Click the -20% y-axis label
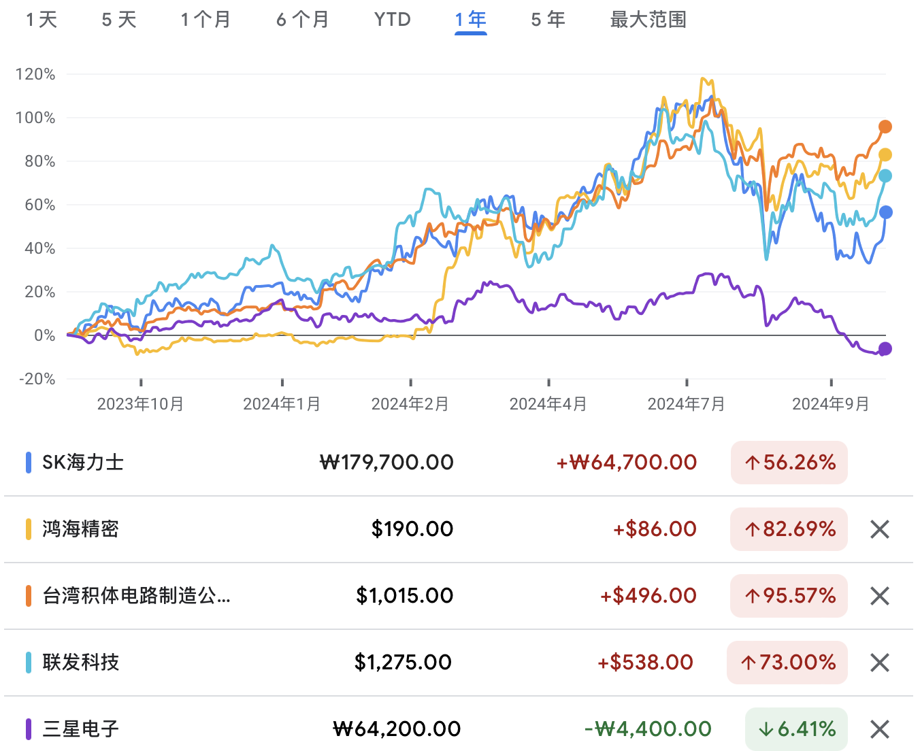This screenshot has height=751, width=920. 37,379
